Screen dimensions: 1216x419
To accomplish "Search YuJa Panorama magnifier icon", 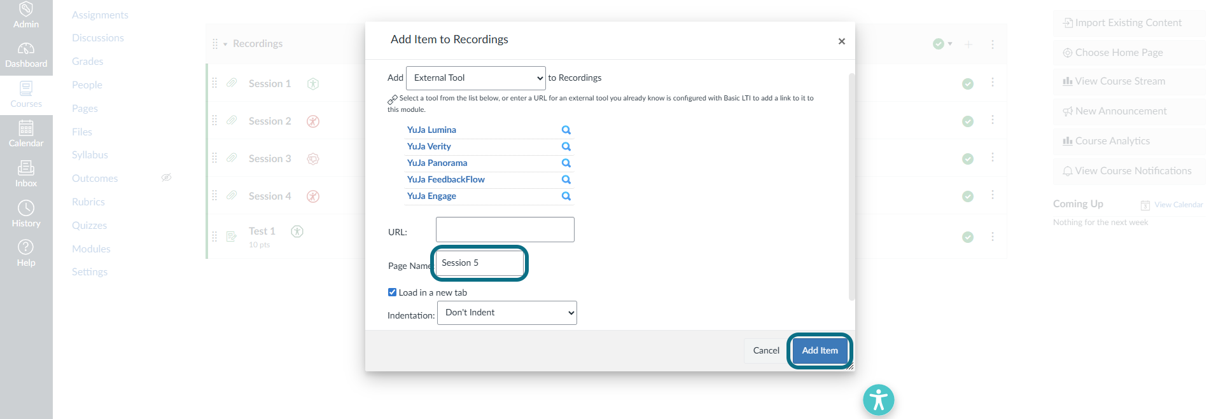I will coord(566,163).
